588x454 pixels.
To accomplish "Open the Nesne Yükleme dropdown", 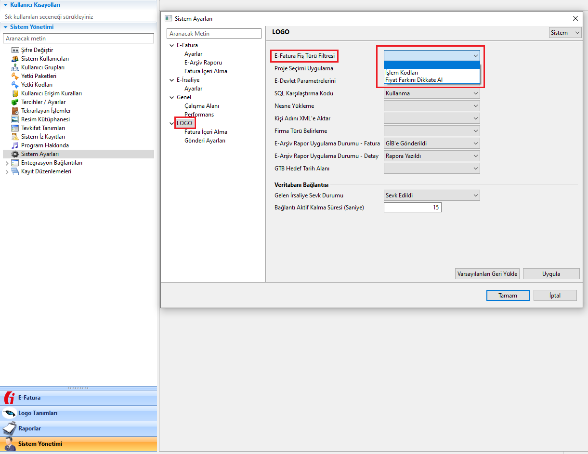I will (x=432, y=106).
